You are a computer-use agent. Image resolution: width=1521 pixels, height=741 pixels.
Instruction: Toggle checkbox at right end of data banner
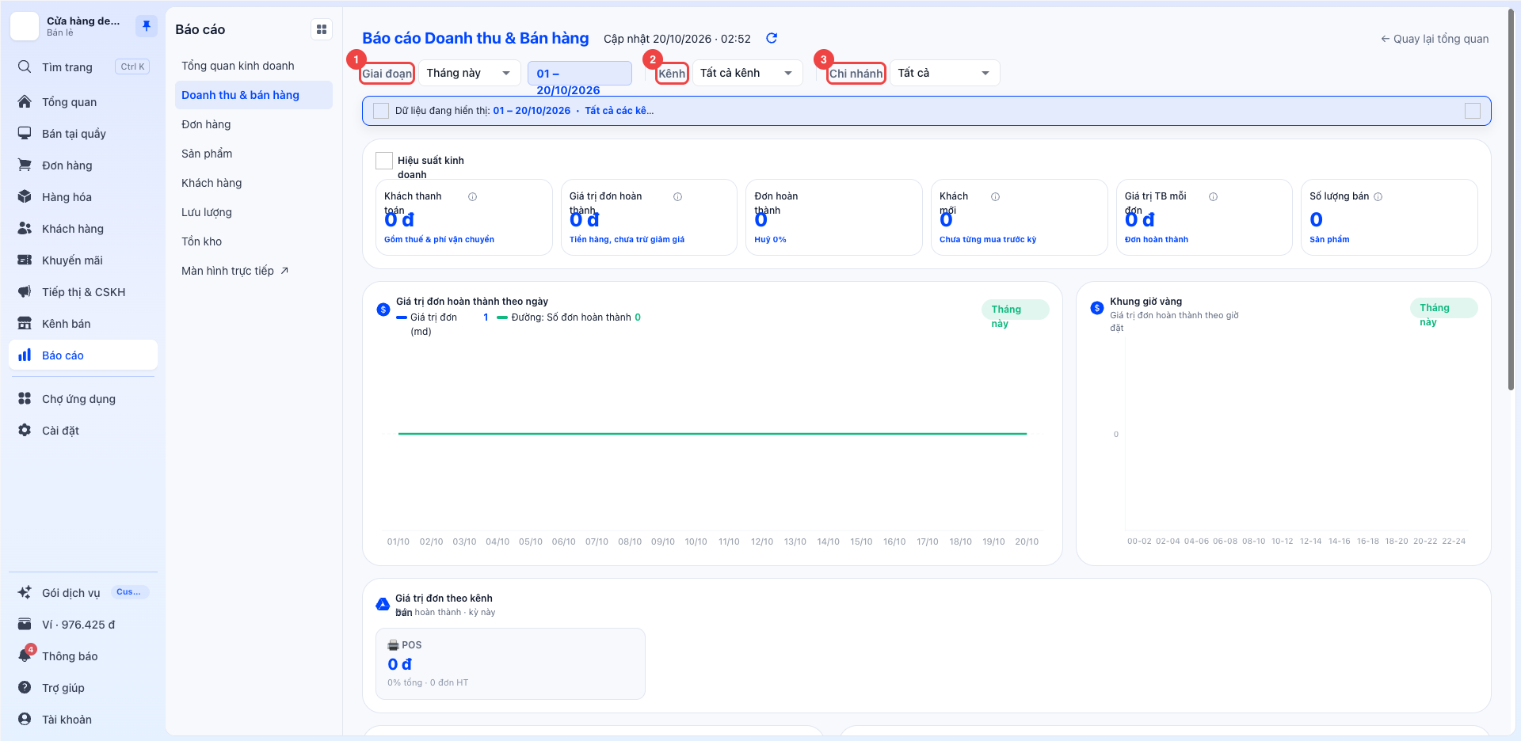[x=1473, y=111]
